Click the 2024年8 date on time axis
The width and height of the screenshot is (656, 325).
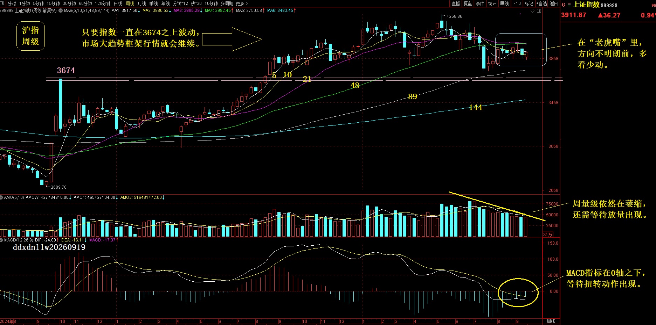8,322
